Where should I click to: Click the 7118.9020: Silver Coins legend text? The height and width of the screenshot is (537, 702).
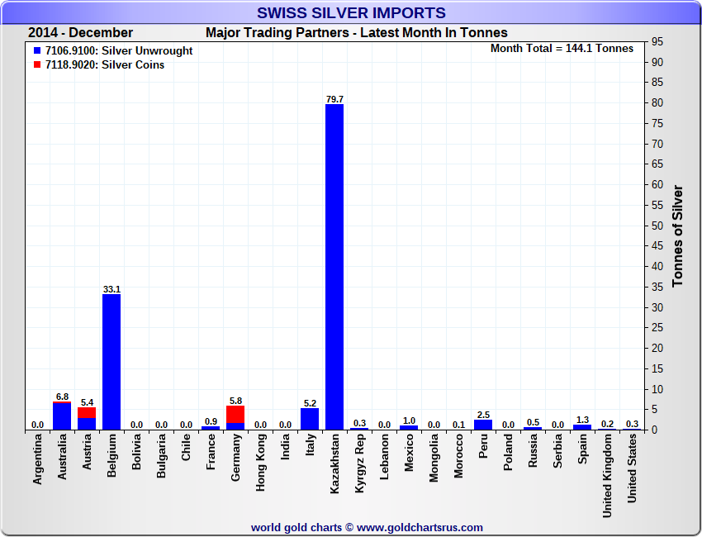click(105, 65)
